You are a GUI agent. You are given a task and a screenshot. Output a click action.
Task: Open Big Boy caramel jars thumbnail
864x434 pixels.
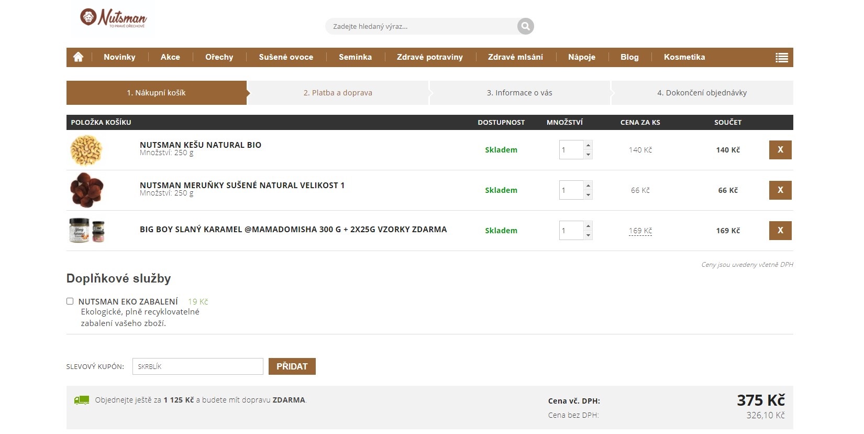(87, 231)
